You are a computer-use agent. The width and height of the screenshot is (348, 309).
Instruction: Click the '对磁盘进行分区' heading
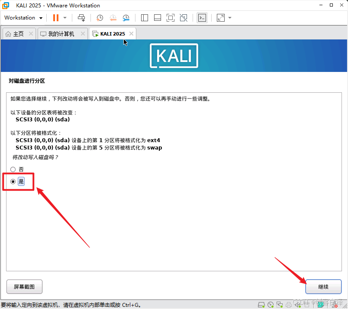pos(27,81)
